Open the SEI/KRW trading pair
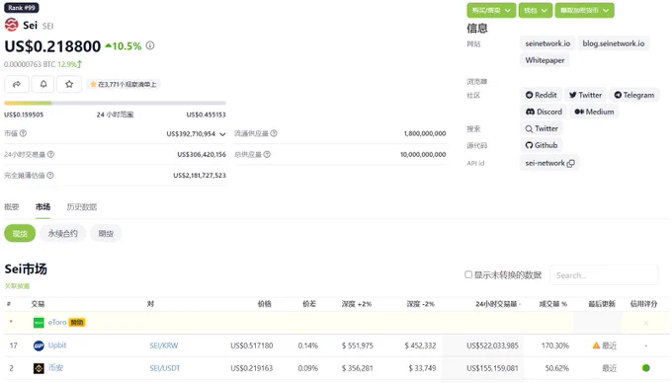 (164, 345)
